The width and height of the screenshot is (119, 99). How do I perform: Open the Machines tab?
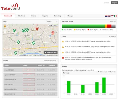22,16
